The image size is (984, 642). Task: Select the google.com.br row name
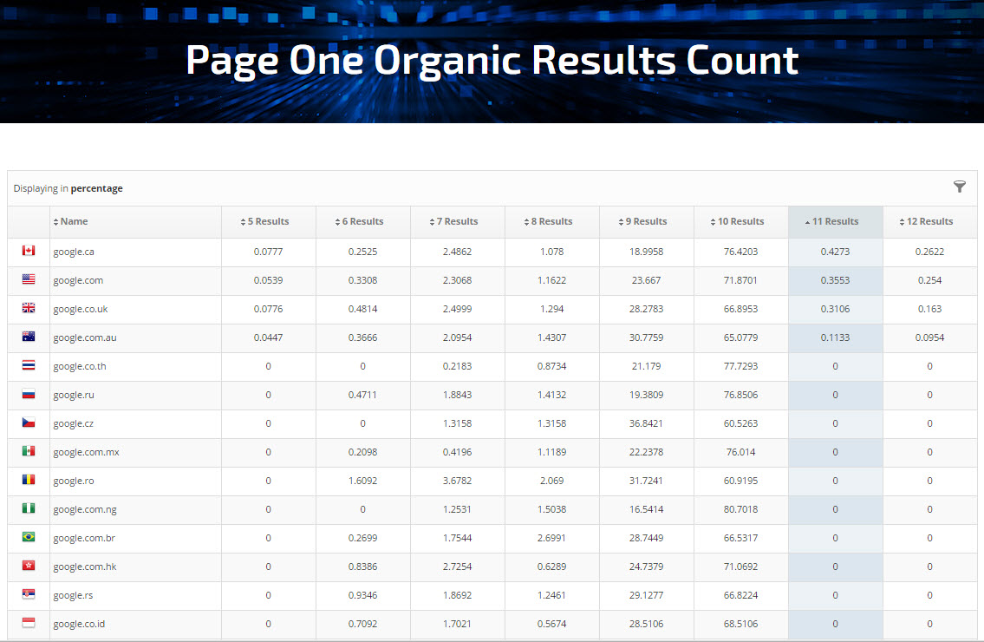pyautogui.click(x=84, y=539)
